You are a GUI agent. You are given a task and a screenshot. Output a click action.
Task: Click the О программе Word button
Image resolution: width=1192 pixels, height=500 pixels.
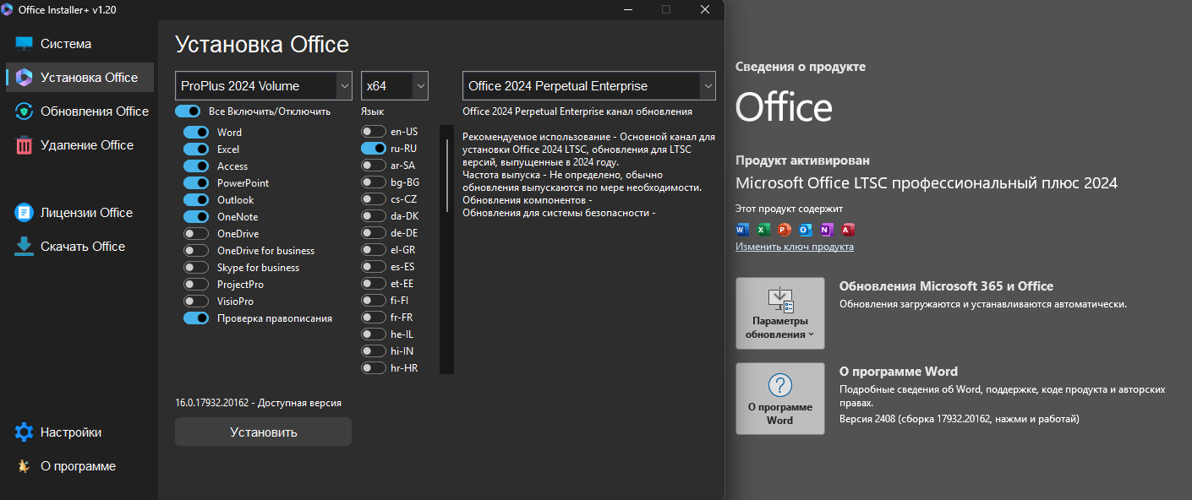tap(780, 399)
